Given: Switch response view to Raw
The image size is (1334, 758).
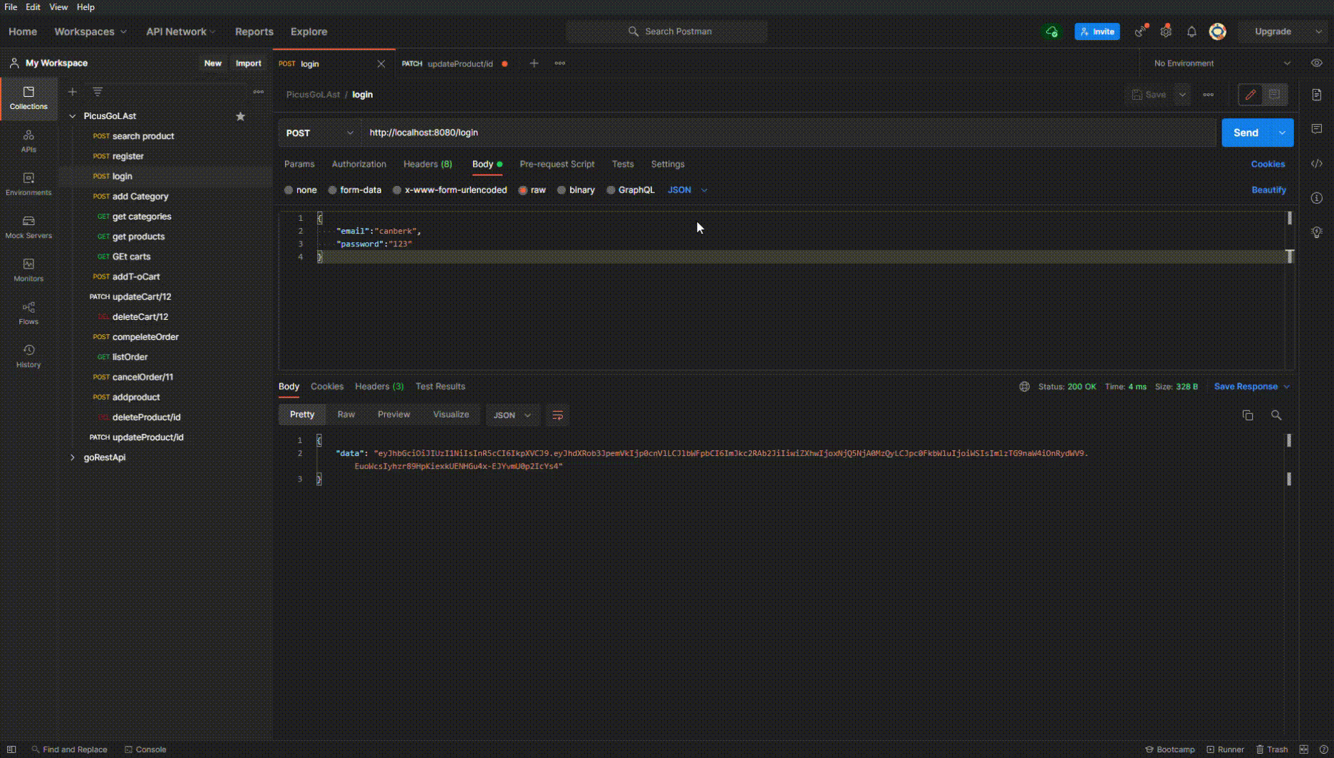Looking at the screenshot, I should tap(346, 415).
